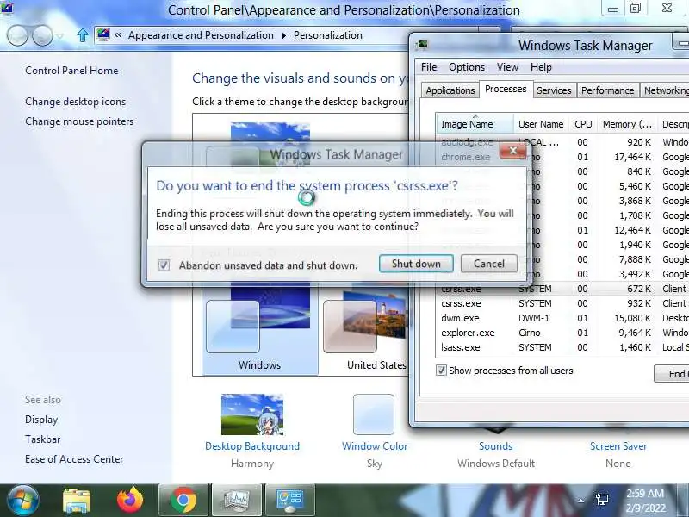This screenshot has width=689, height=517.
Task: Click the address bar Personalization icon
Action: [103, 34]
